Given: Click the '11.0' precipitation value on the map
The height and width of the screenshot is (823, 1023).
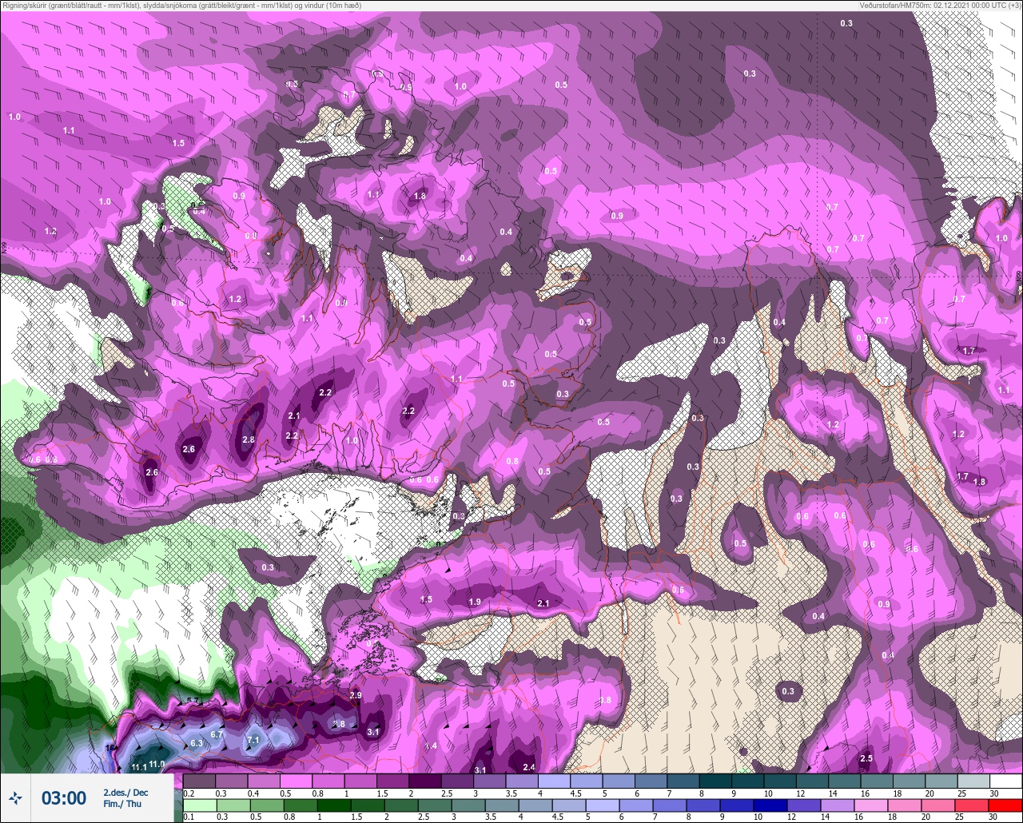Looking at the screenshot, I should coord(157,764).
